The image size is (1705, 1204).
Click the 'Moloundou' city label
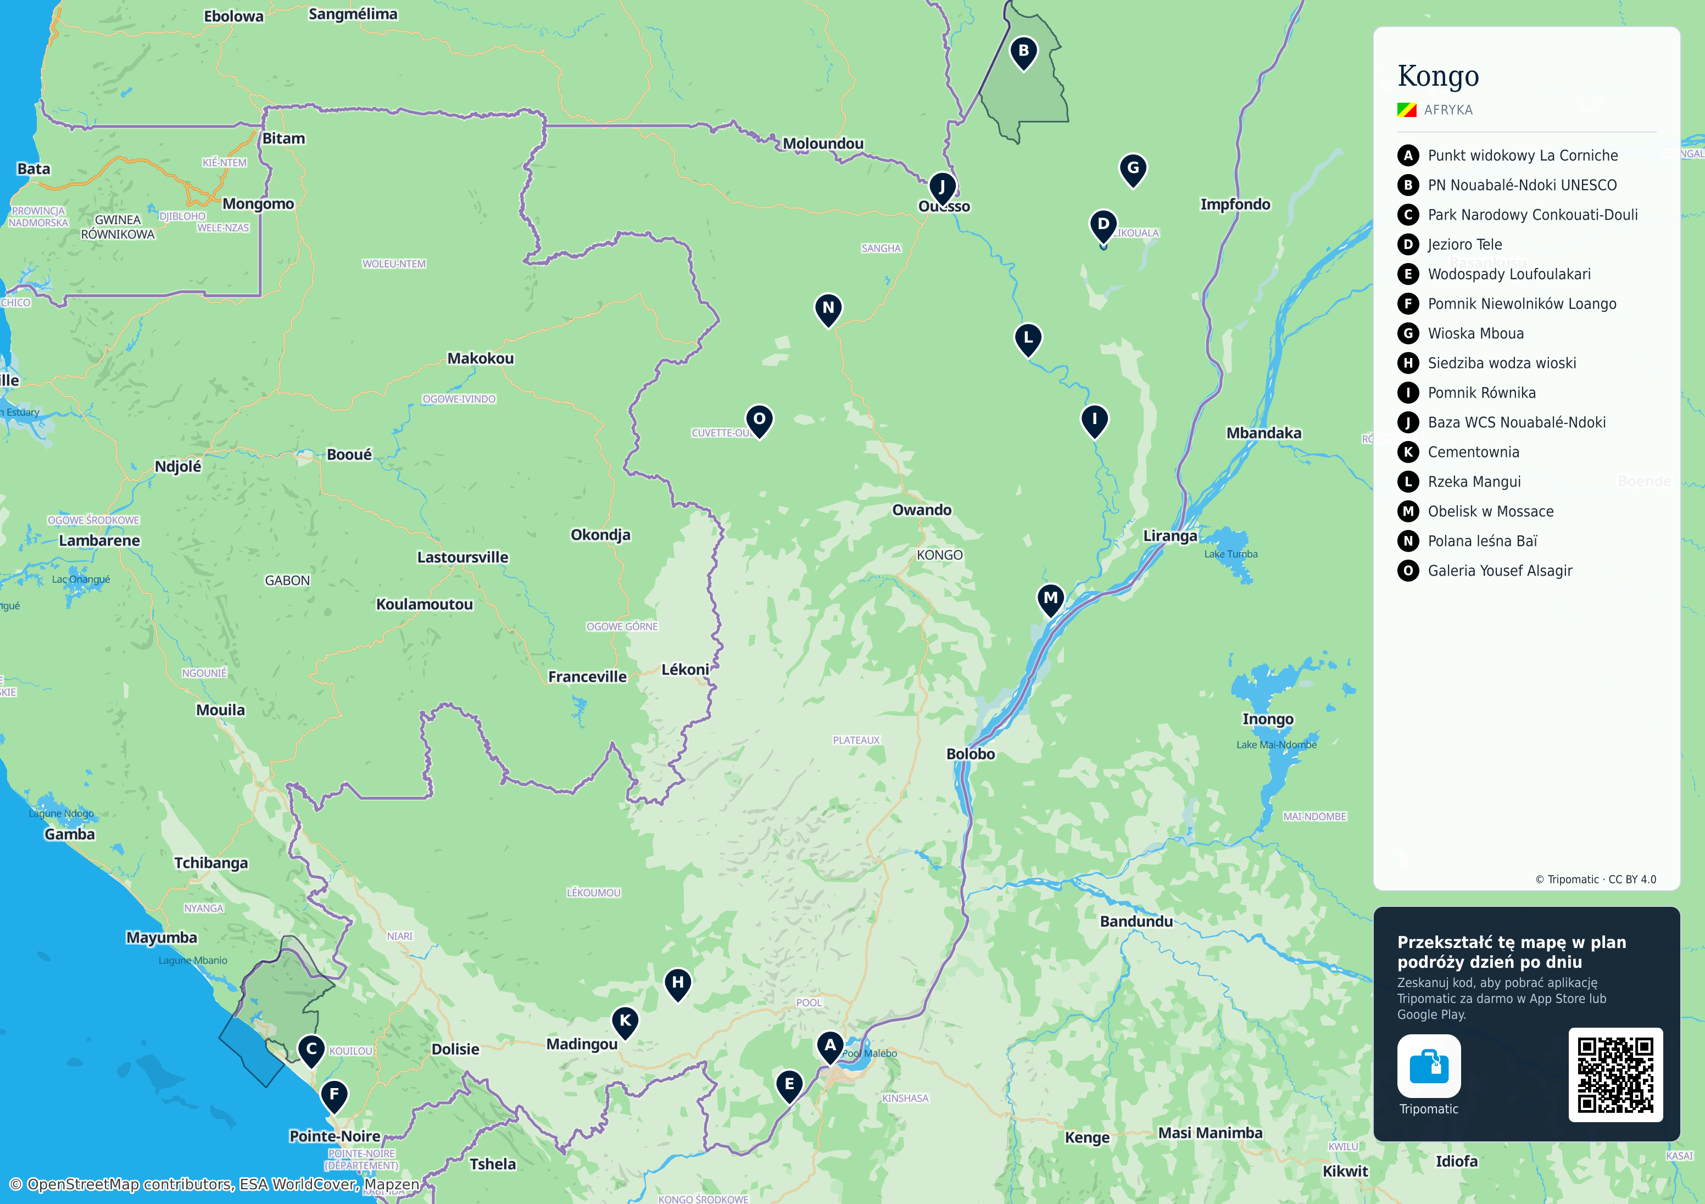click(823, 143)
